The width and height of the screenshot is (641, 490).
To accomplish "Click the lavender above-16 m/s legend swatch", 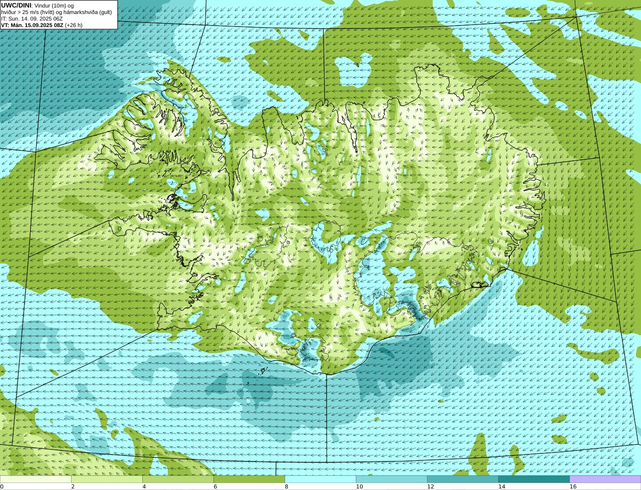I will point(605,479).
